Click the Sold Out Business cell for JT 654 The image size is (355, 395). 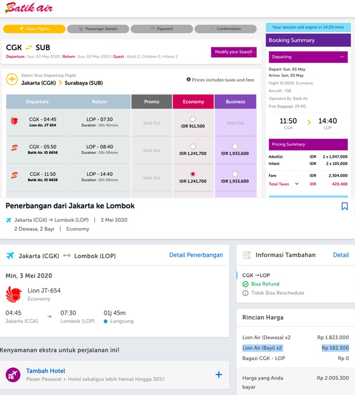point(236,123)
